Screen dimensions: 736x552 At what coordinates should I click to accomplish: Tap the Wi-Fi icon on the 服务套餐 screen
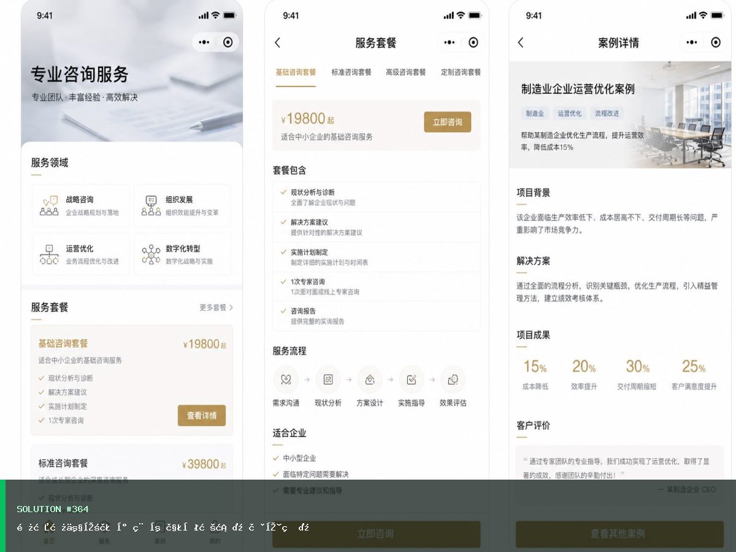461,15
